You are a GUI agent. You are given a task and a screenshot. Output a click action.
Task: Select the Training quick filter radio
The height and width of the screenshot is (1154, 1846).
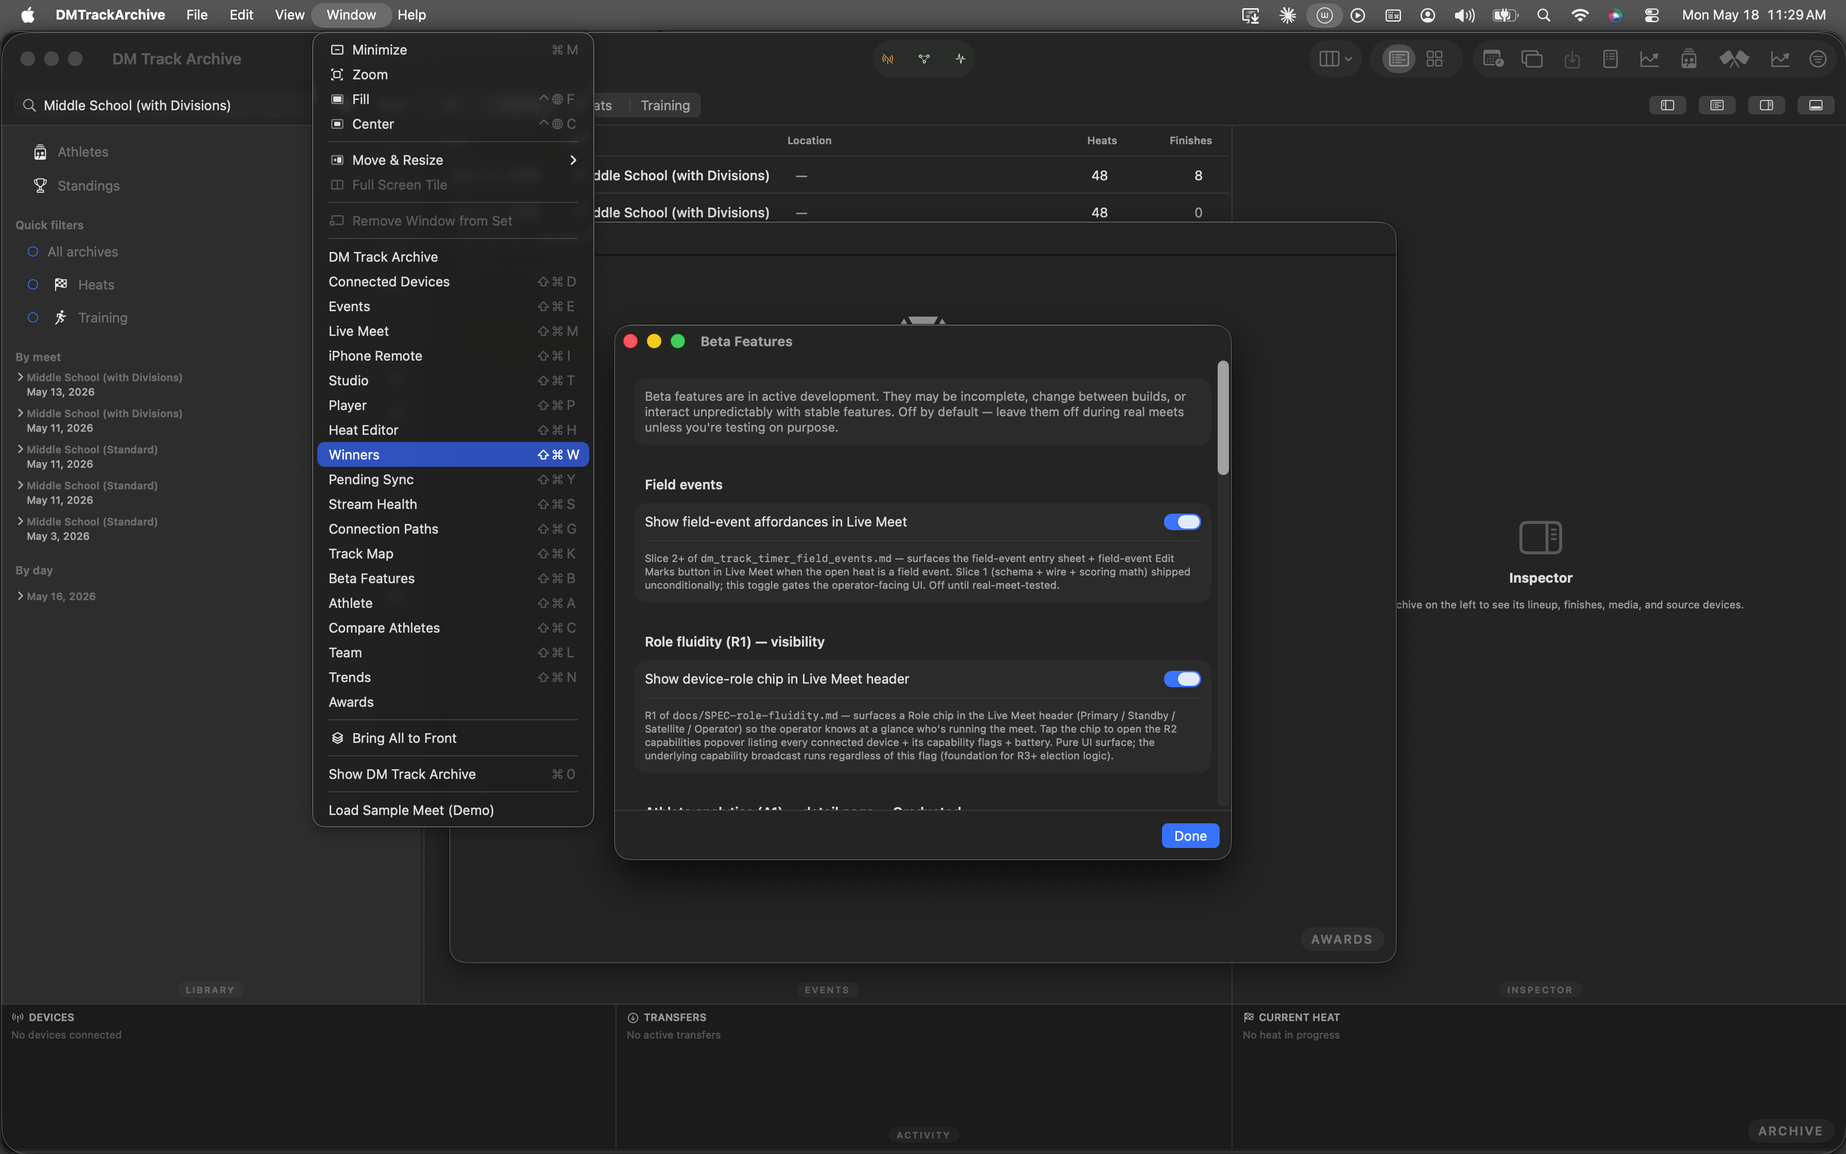click(33, 317)
